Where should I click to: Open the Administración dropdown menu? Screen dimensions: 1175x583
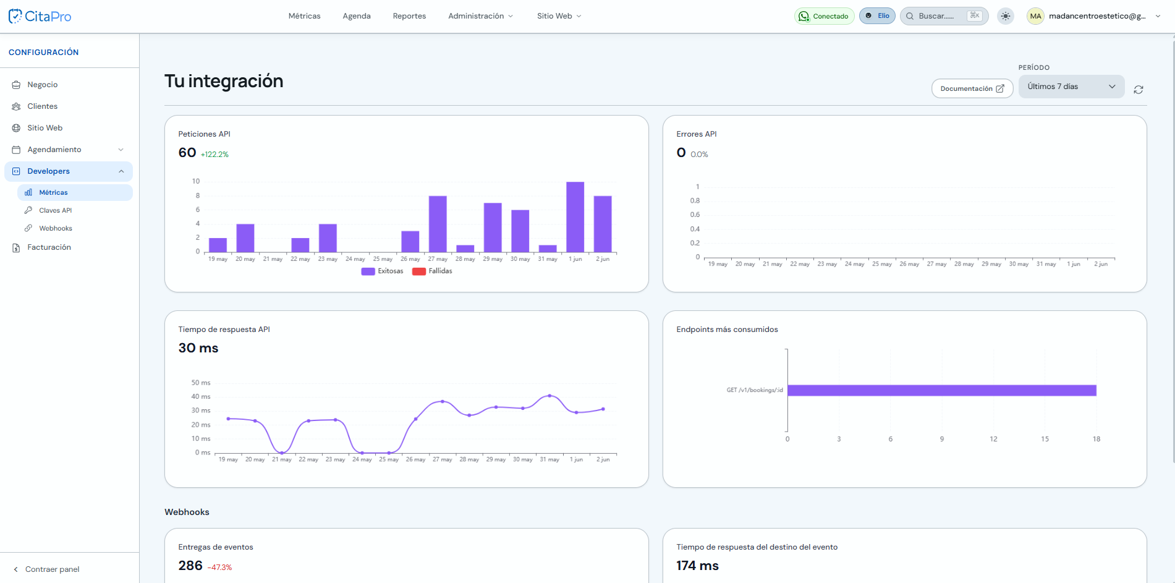click(481, 16)
